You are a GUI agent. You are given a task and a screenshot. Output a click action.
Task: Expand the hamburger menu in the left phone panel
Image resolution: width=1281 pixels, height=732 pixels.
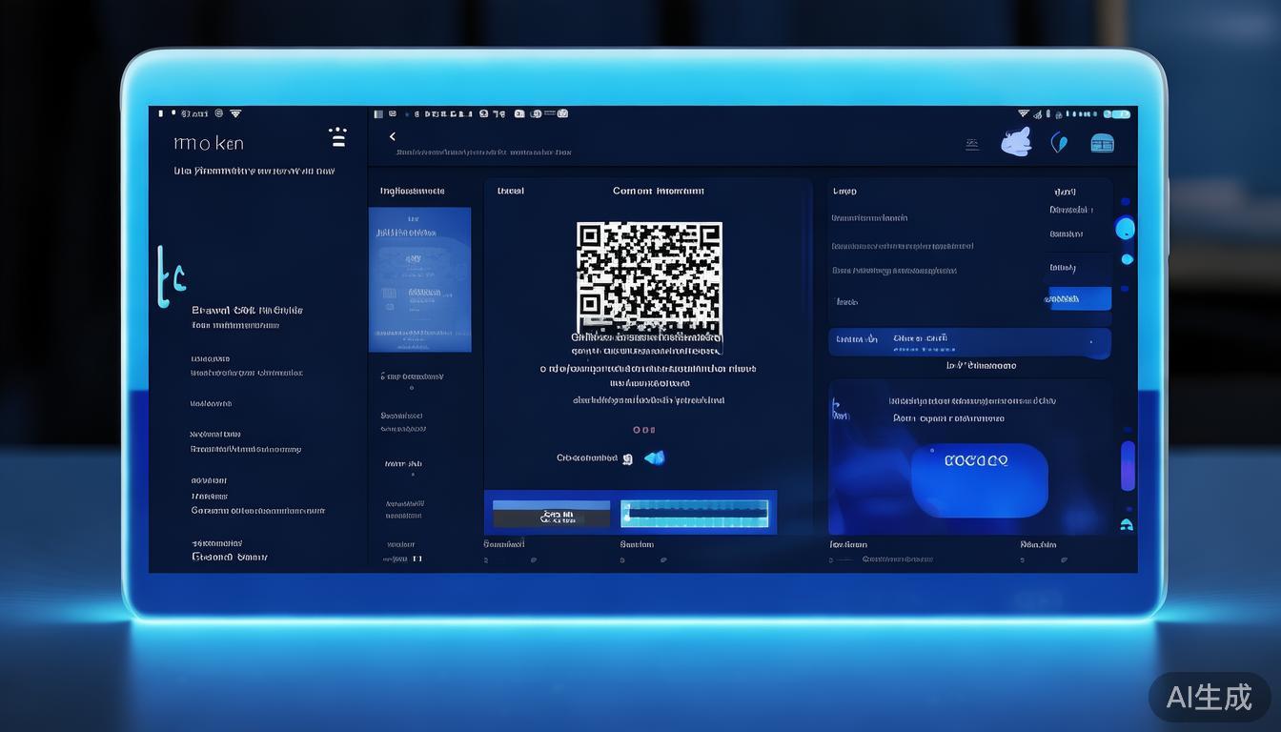tap(338, 137)
